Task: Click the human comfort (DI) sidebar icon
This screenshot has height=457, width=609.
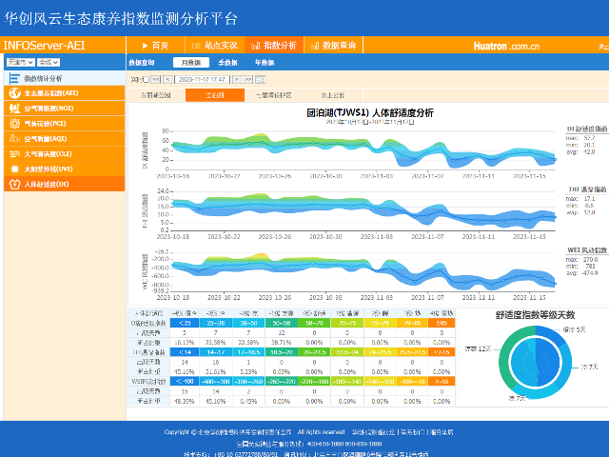Action: 14,184
